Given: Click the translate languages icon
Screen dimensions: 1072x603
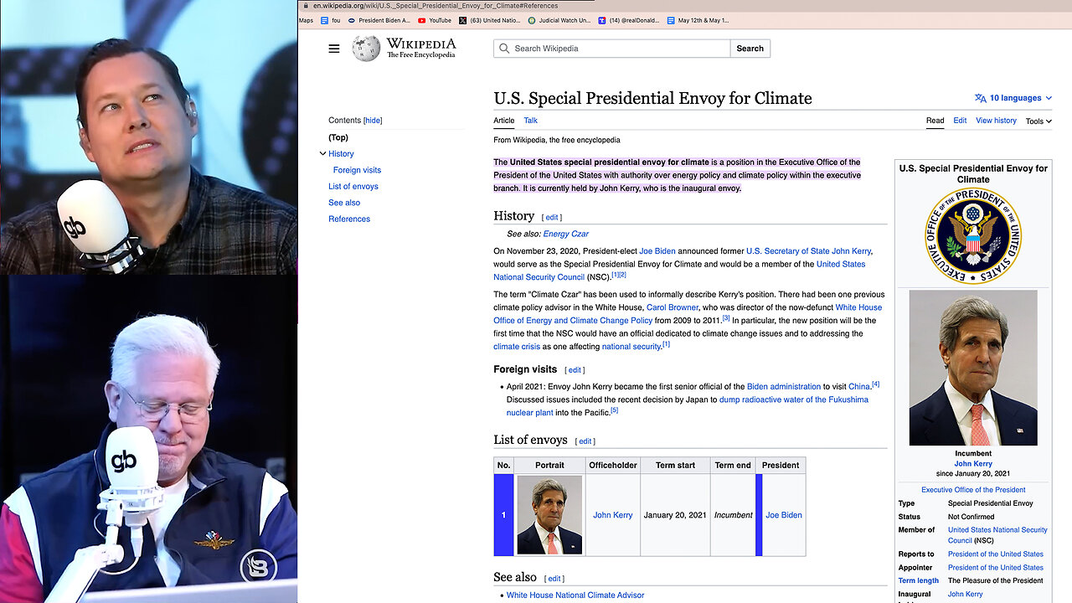Looking at the screenshot, I should [981, 98].
